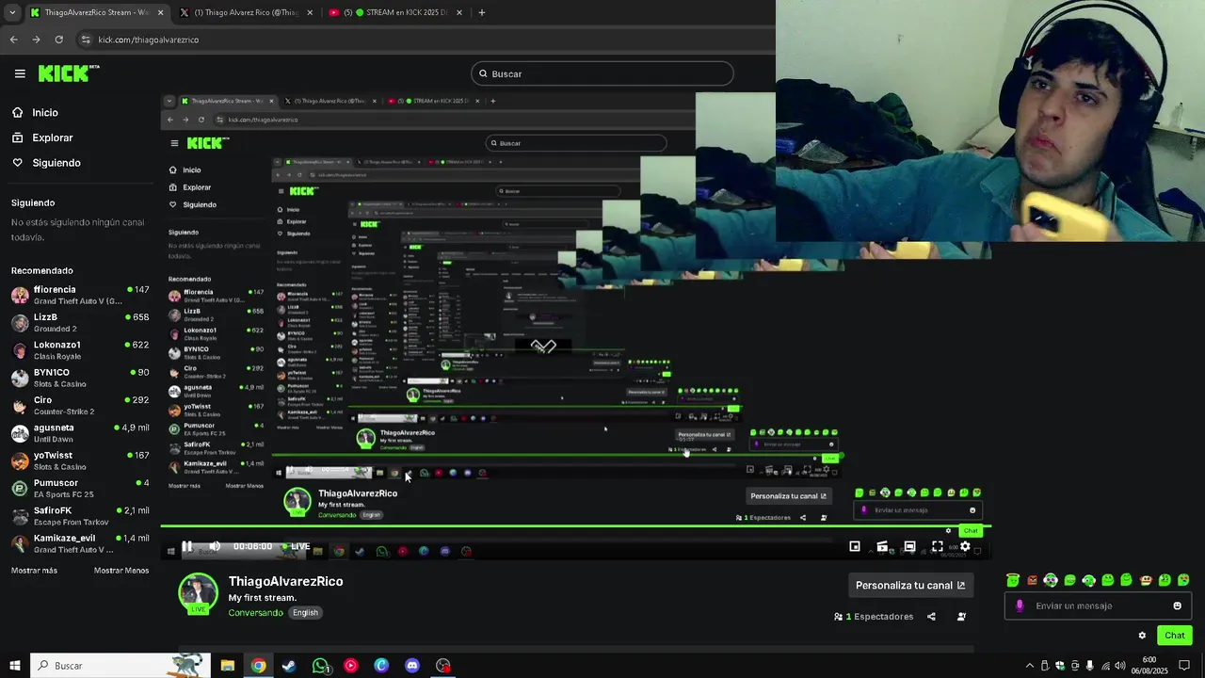The height and width of the screenshot is (678, 1205).
Task: Open recommended channel agusneta
Action: 80,432
